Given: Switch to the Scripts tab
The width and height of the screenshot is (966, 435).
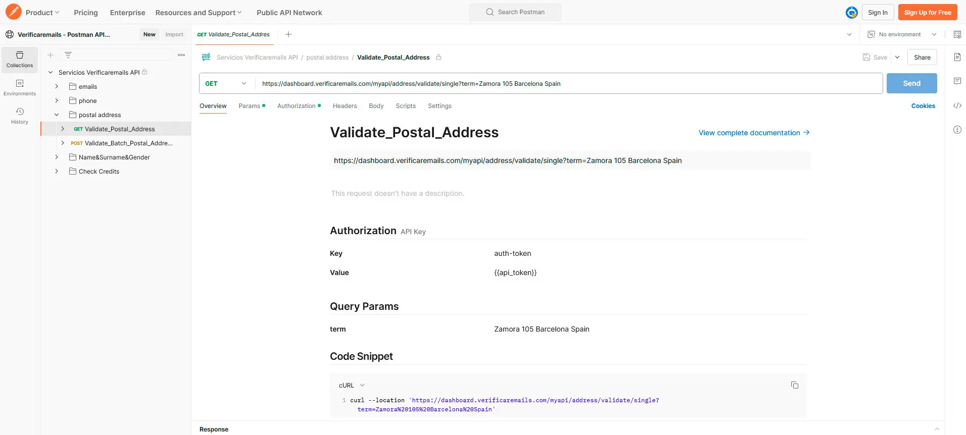Looking at the screenshot, I should click(x=406, y=106).
